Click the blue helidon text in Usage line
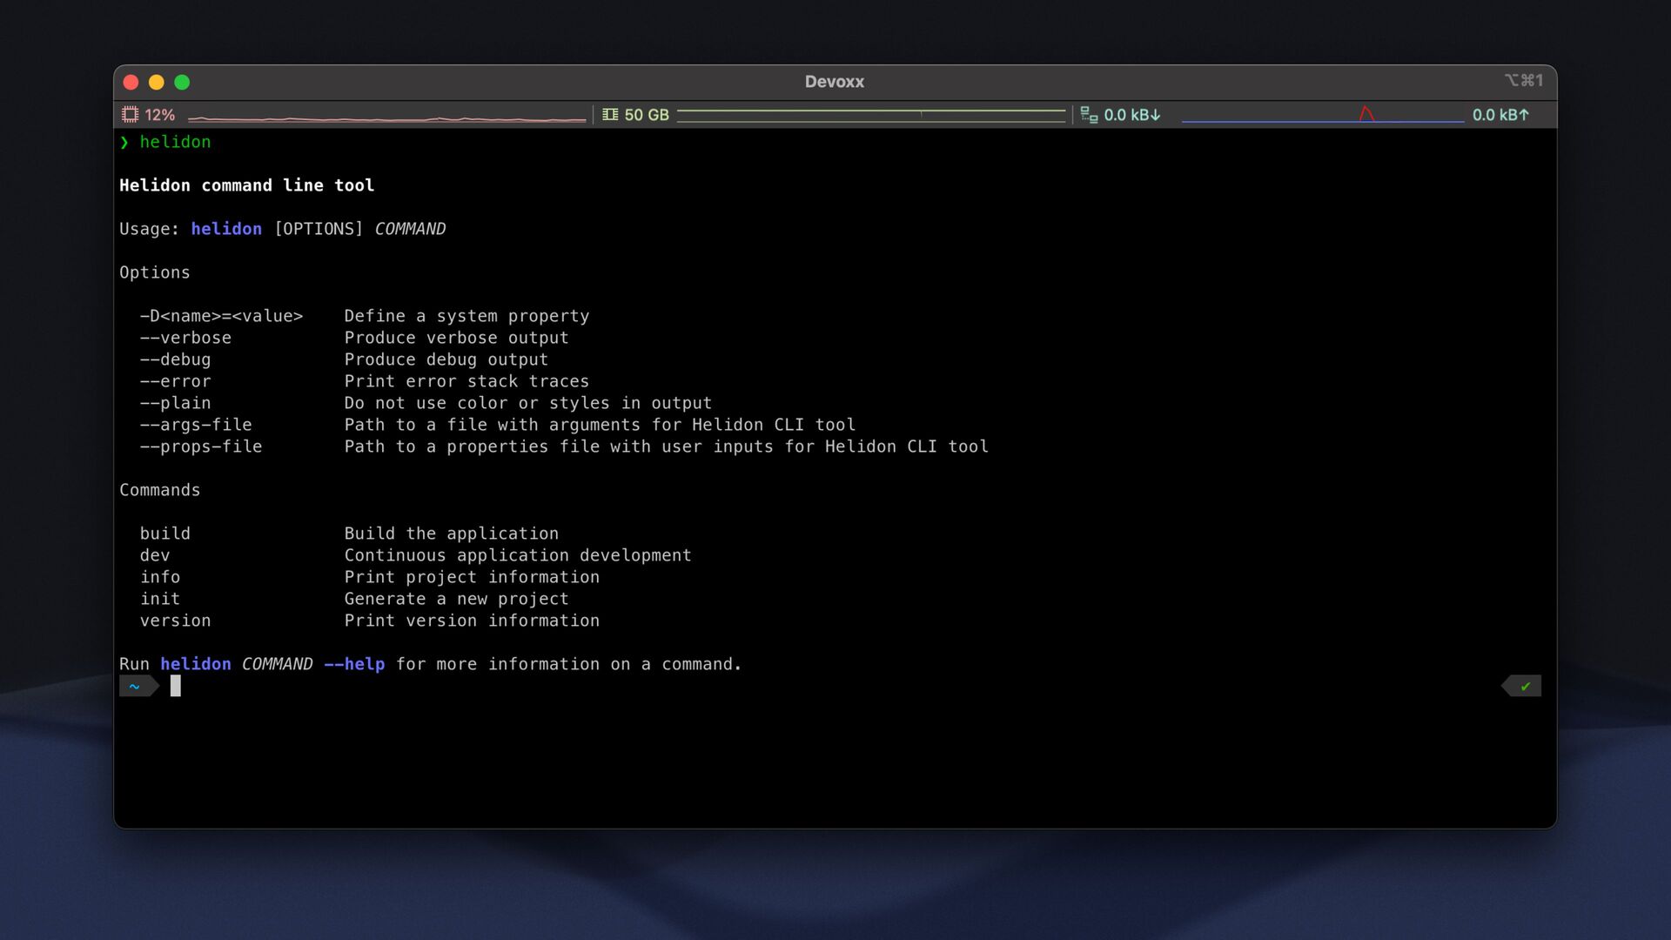This screenshot has width=1671, height=940. pyautogui.click(x=226, y=229)
